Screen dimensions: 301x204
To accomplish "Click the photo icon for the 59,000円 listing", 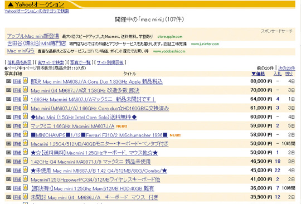I will click(x=8, y=126).
